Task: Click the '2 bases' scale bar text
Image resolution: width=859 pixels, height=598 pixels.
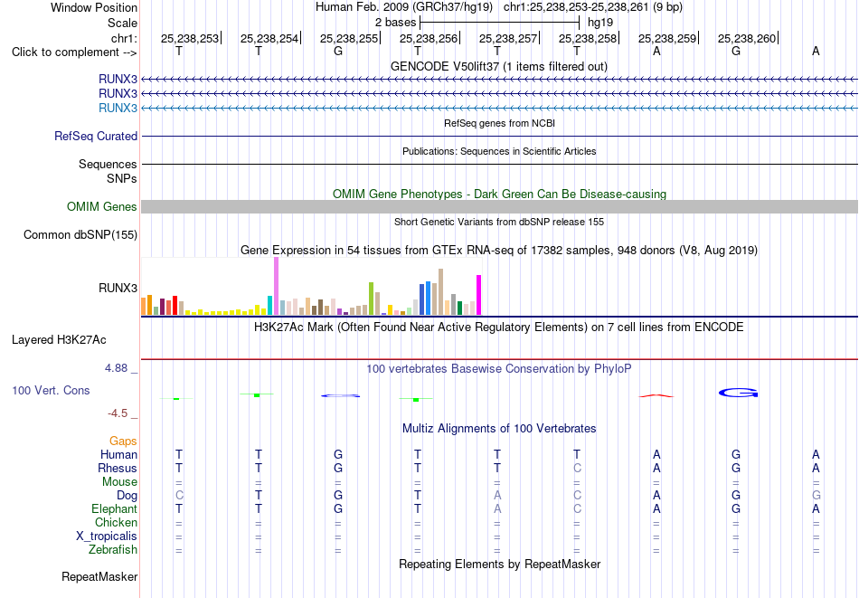Action: click(x=395, y=23)
